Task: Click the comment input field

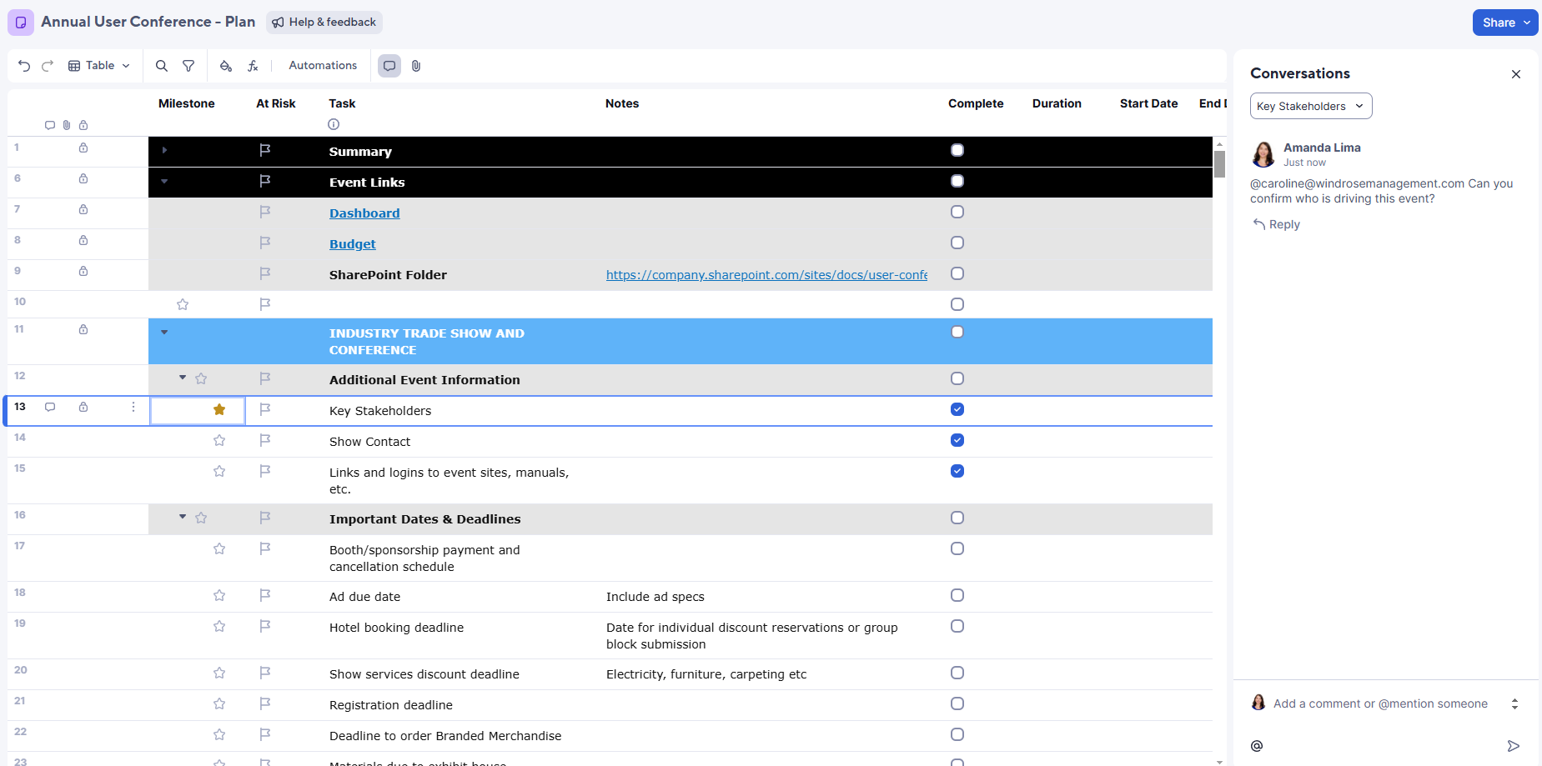Action: (1380, 703)
